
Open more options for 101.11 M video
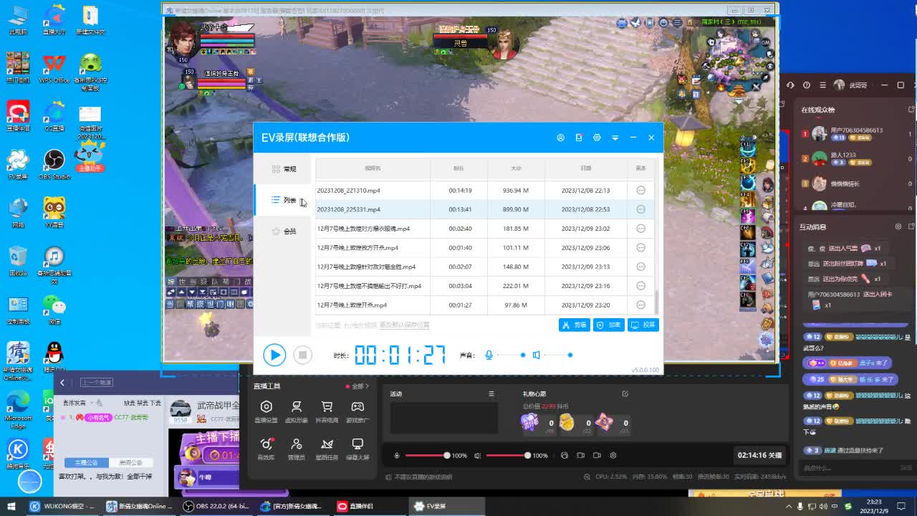(640, 248)
